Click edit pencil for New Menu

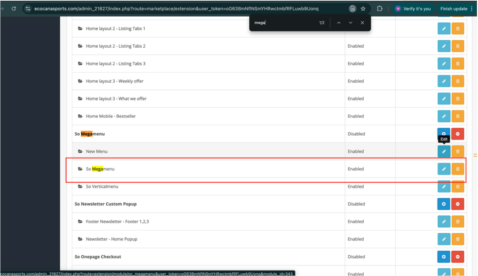pyautogui.click(x=444, y=151)
